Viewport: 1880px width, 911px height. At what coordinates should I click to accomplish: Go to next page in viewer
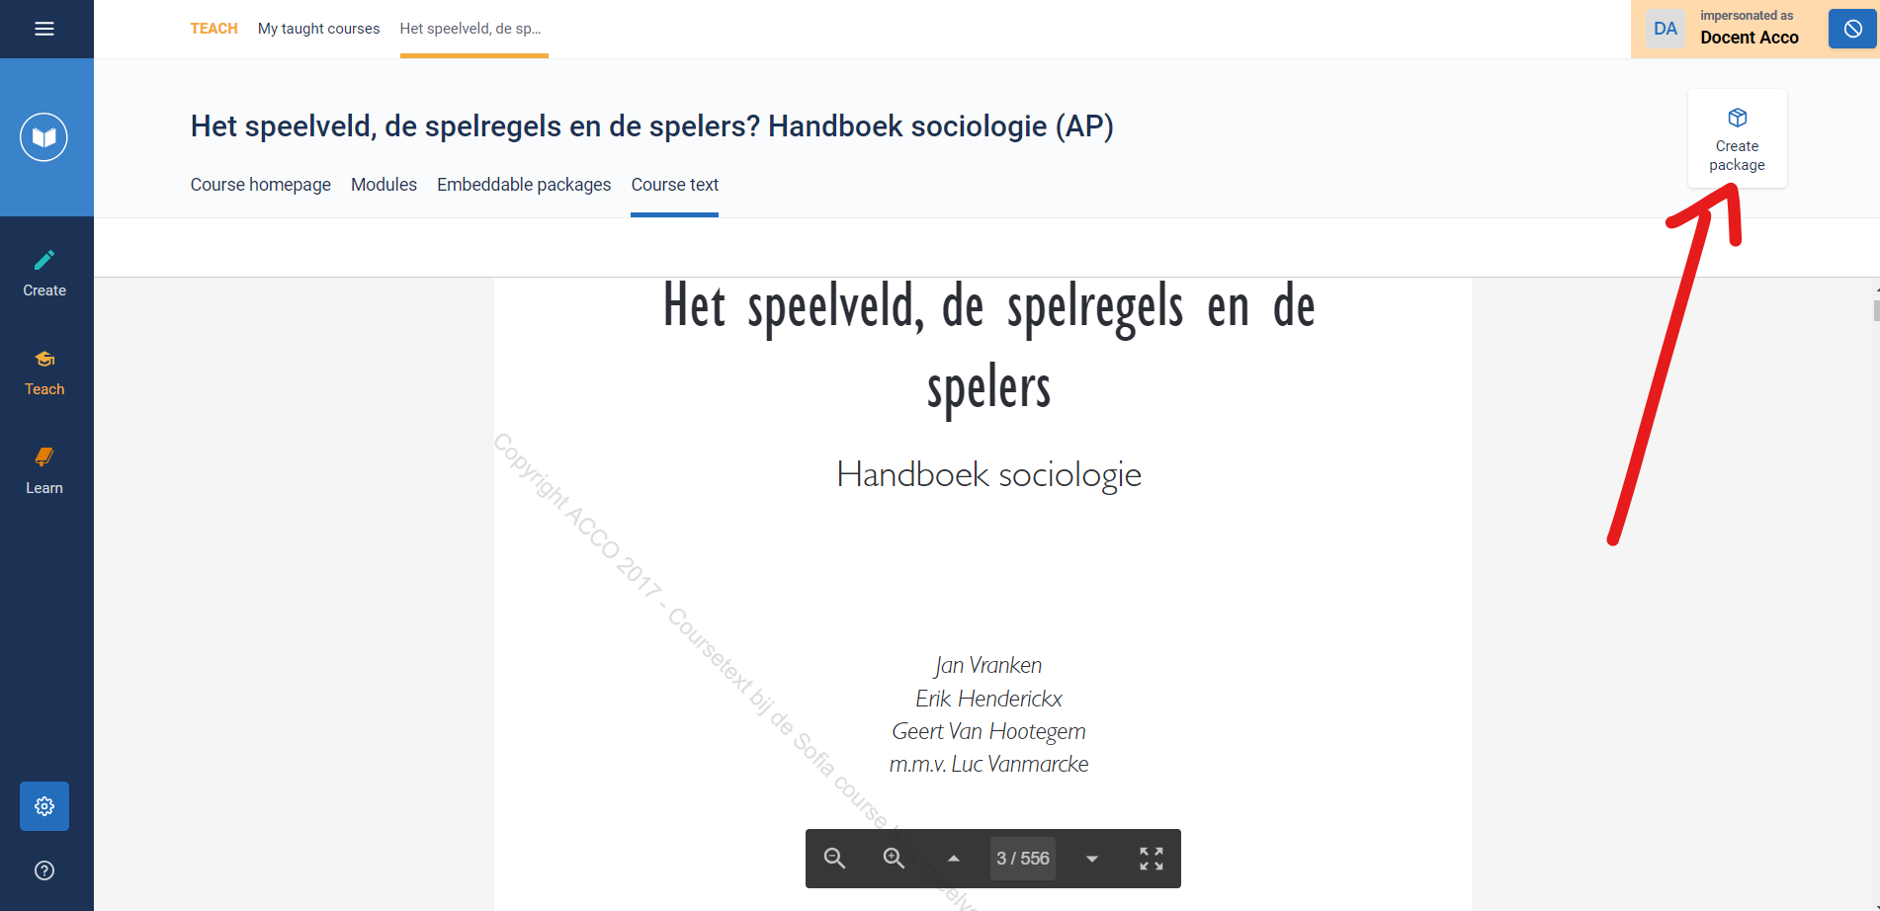[x=1092, y=859]
